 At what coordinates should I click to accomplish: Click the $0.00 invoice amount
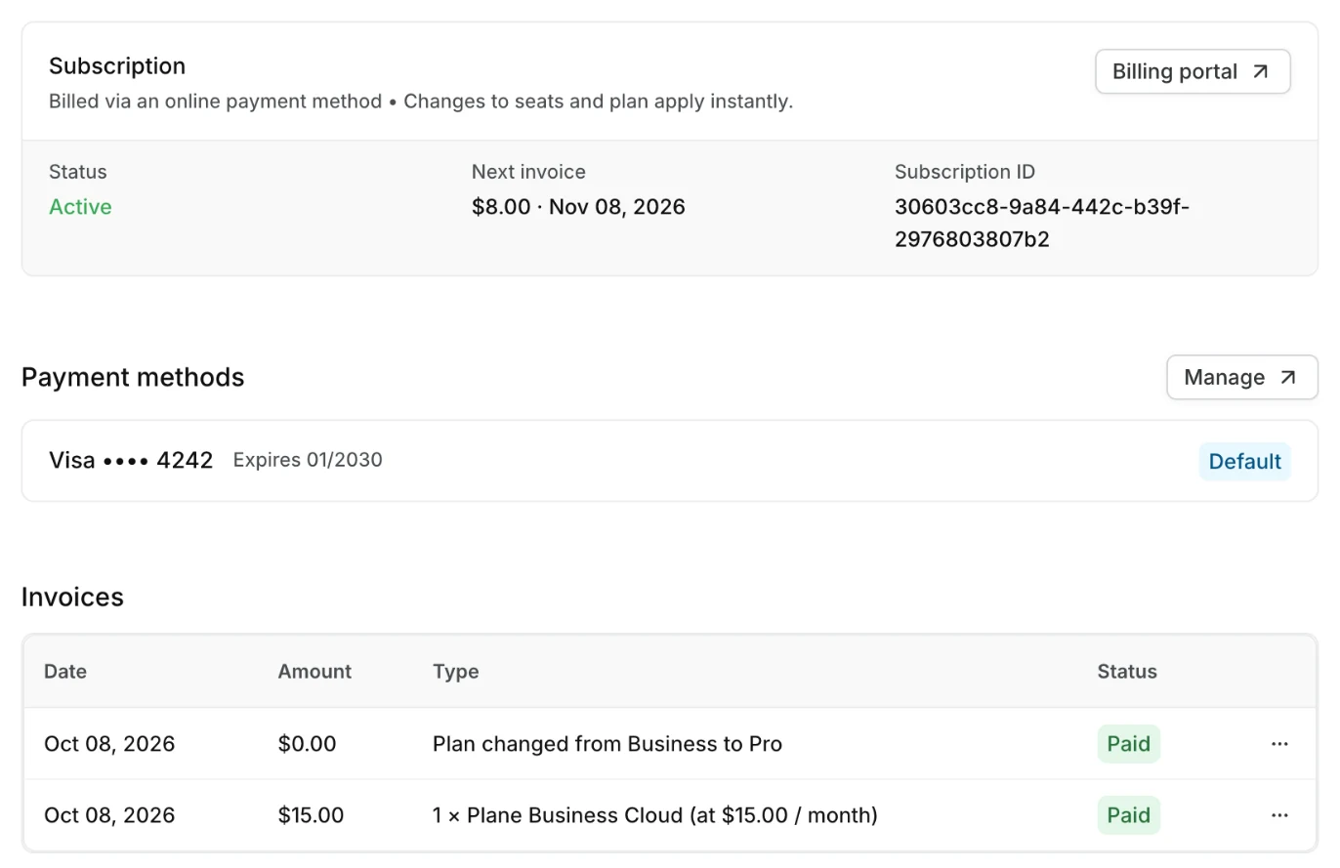pyautogui.click(x=307, y=744)
